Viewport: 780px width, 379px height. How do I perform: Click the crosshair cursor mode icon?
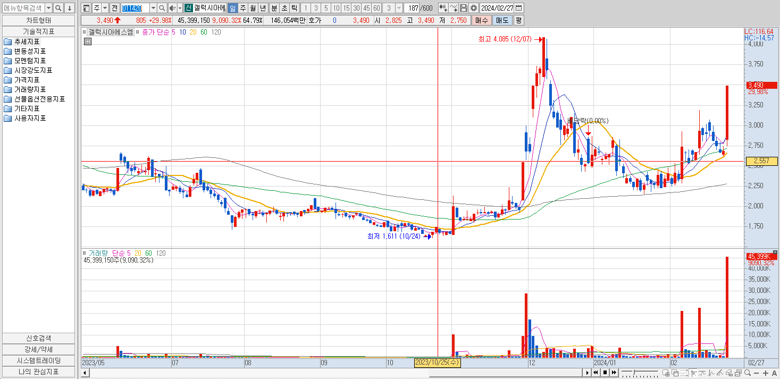click(693, 373)
